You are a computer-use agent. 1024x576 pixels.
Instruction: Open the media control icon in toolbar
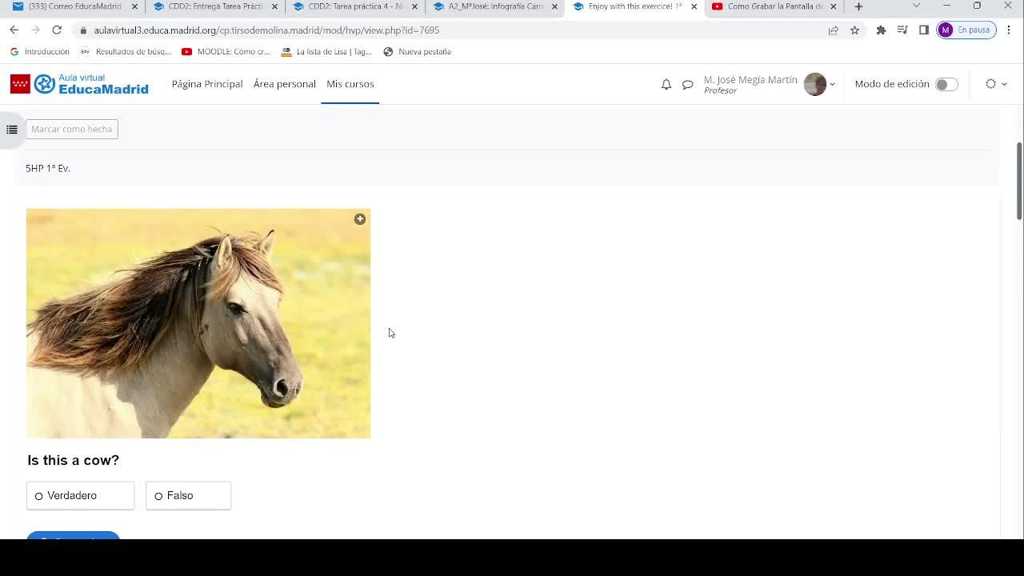(x=902, y=30)
